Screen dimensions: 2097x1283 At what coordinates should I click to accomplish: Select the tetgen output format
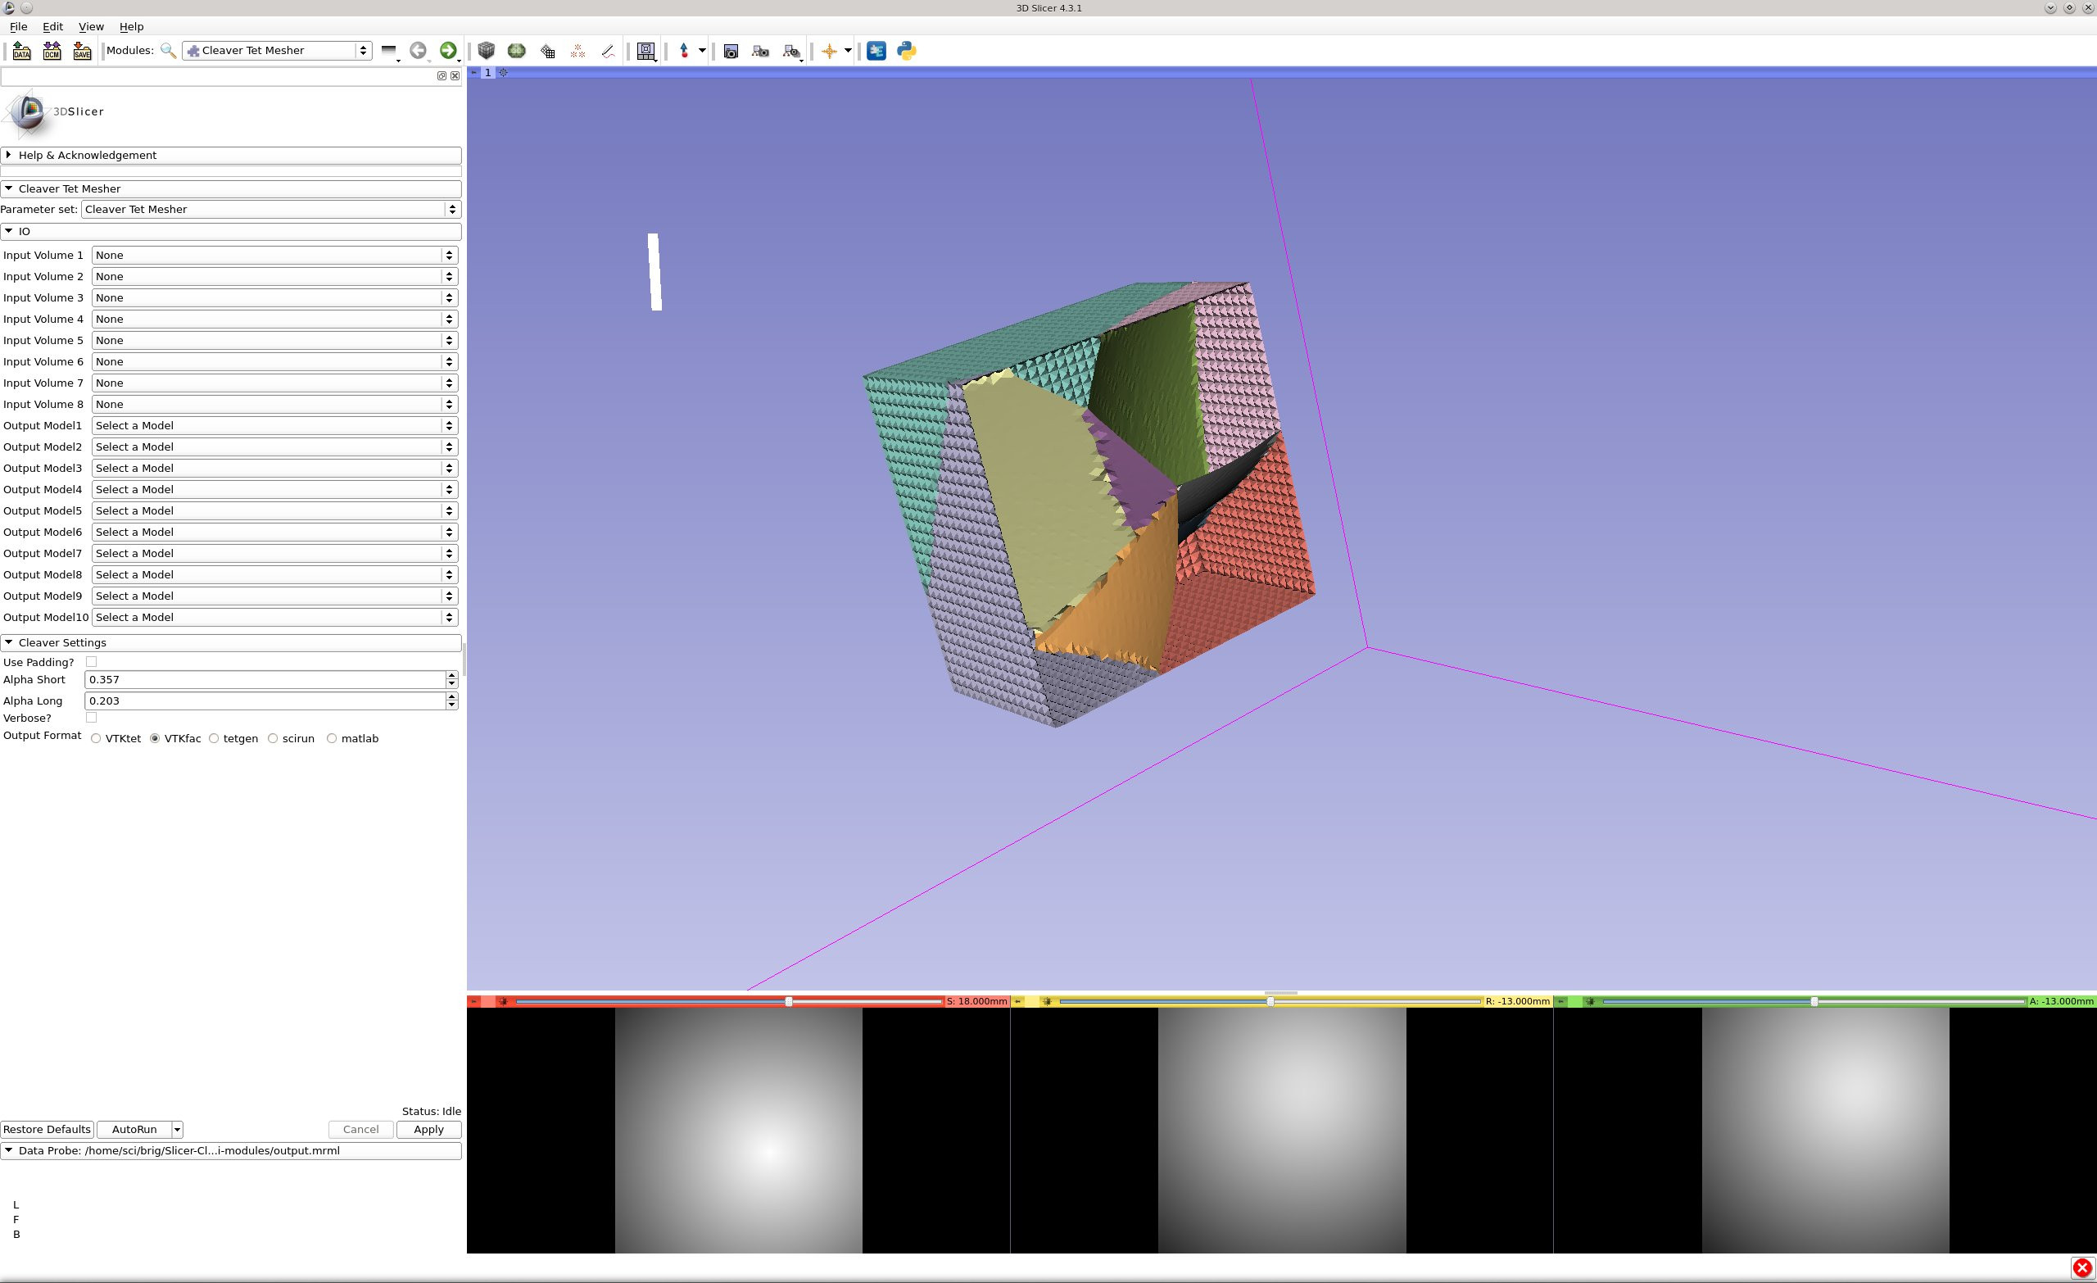pyautogui.click(x=215, y=739)
